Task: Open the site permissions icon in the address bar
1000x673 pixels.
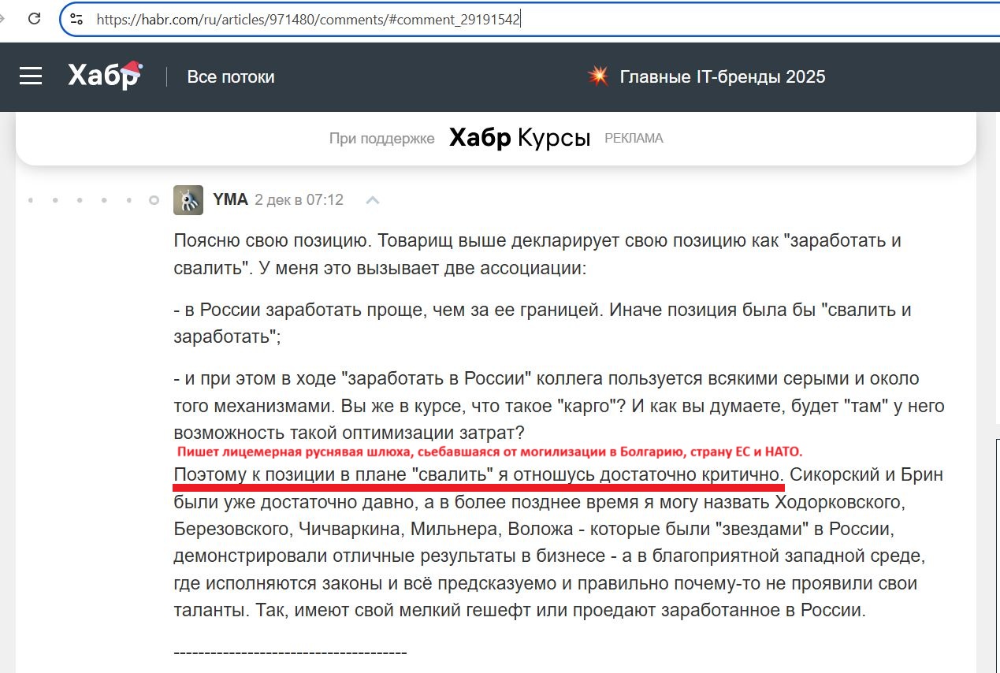Action: (x=77, y=18)
